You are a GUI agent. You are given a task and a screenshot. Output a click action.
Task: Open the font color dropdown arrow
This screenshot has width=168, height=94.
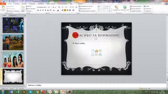60,10
